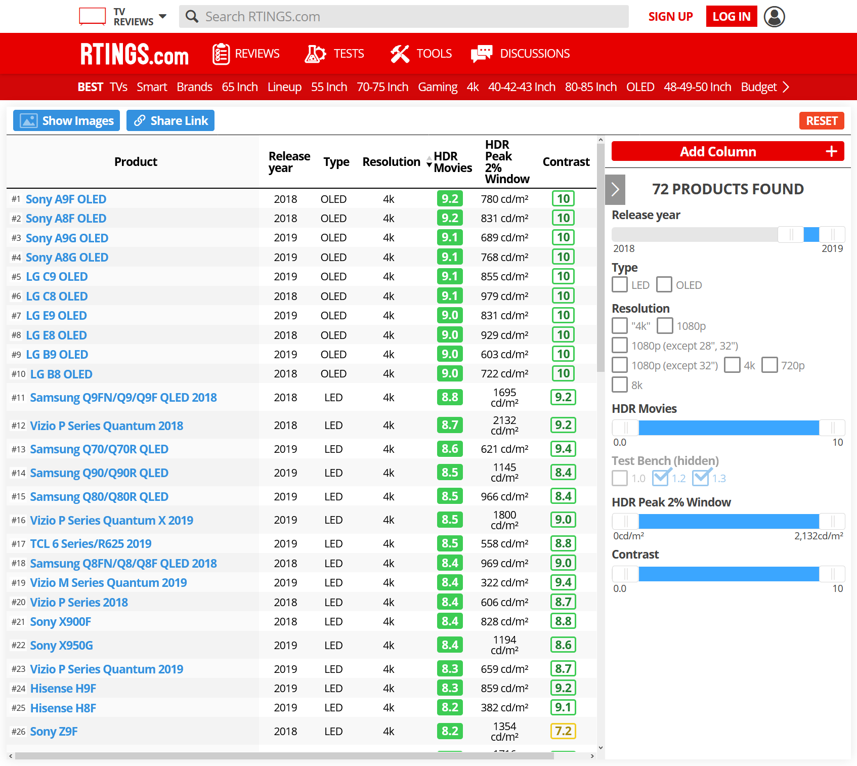Check the plain 1080p resolution filter
This screenshot has height=766, width=857.
665,326
